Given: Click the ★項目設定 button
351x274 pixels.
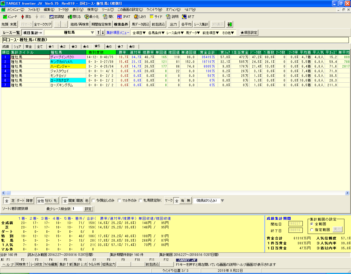Looking at the screenshot, I should coord(249,33).
